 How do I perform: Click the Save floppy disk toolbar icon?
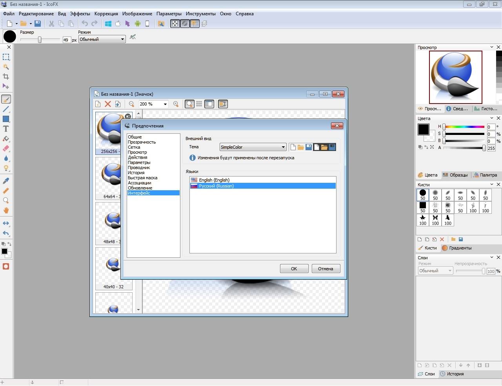(38, 24)
